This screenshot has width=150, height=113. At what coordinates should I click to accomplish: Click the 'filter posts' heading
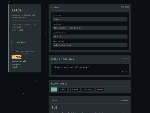(x=59, y=84)
